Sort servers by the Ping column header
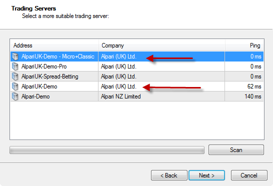 244,45
